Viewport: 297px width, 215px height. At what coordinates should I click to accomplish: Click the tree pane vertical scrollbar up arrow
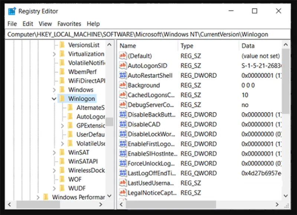coord(109,45)
